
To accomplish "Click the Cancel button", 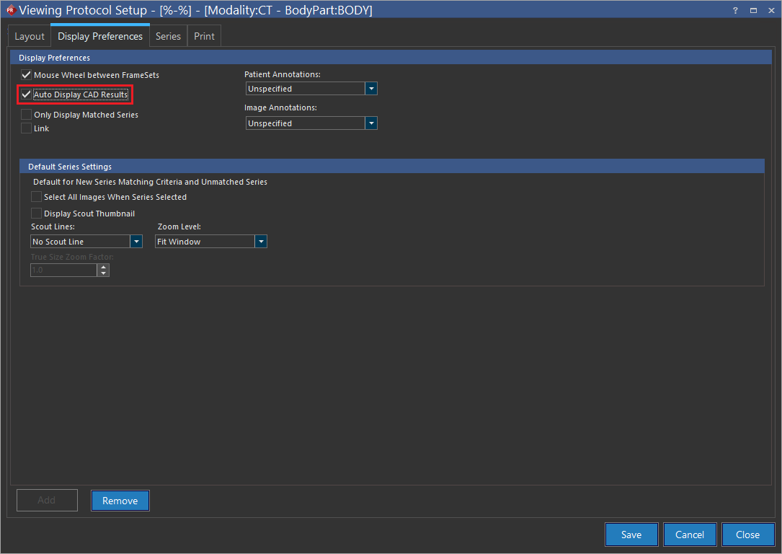I will click(x=690, y=535).
